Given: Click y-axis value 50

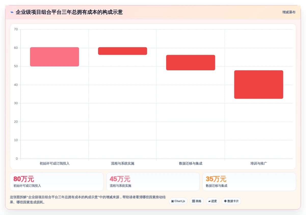Looking at the screenshot, I should pyautogui.click(x=16, y=66).
